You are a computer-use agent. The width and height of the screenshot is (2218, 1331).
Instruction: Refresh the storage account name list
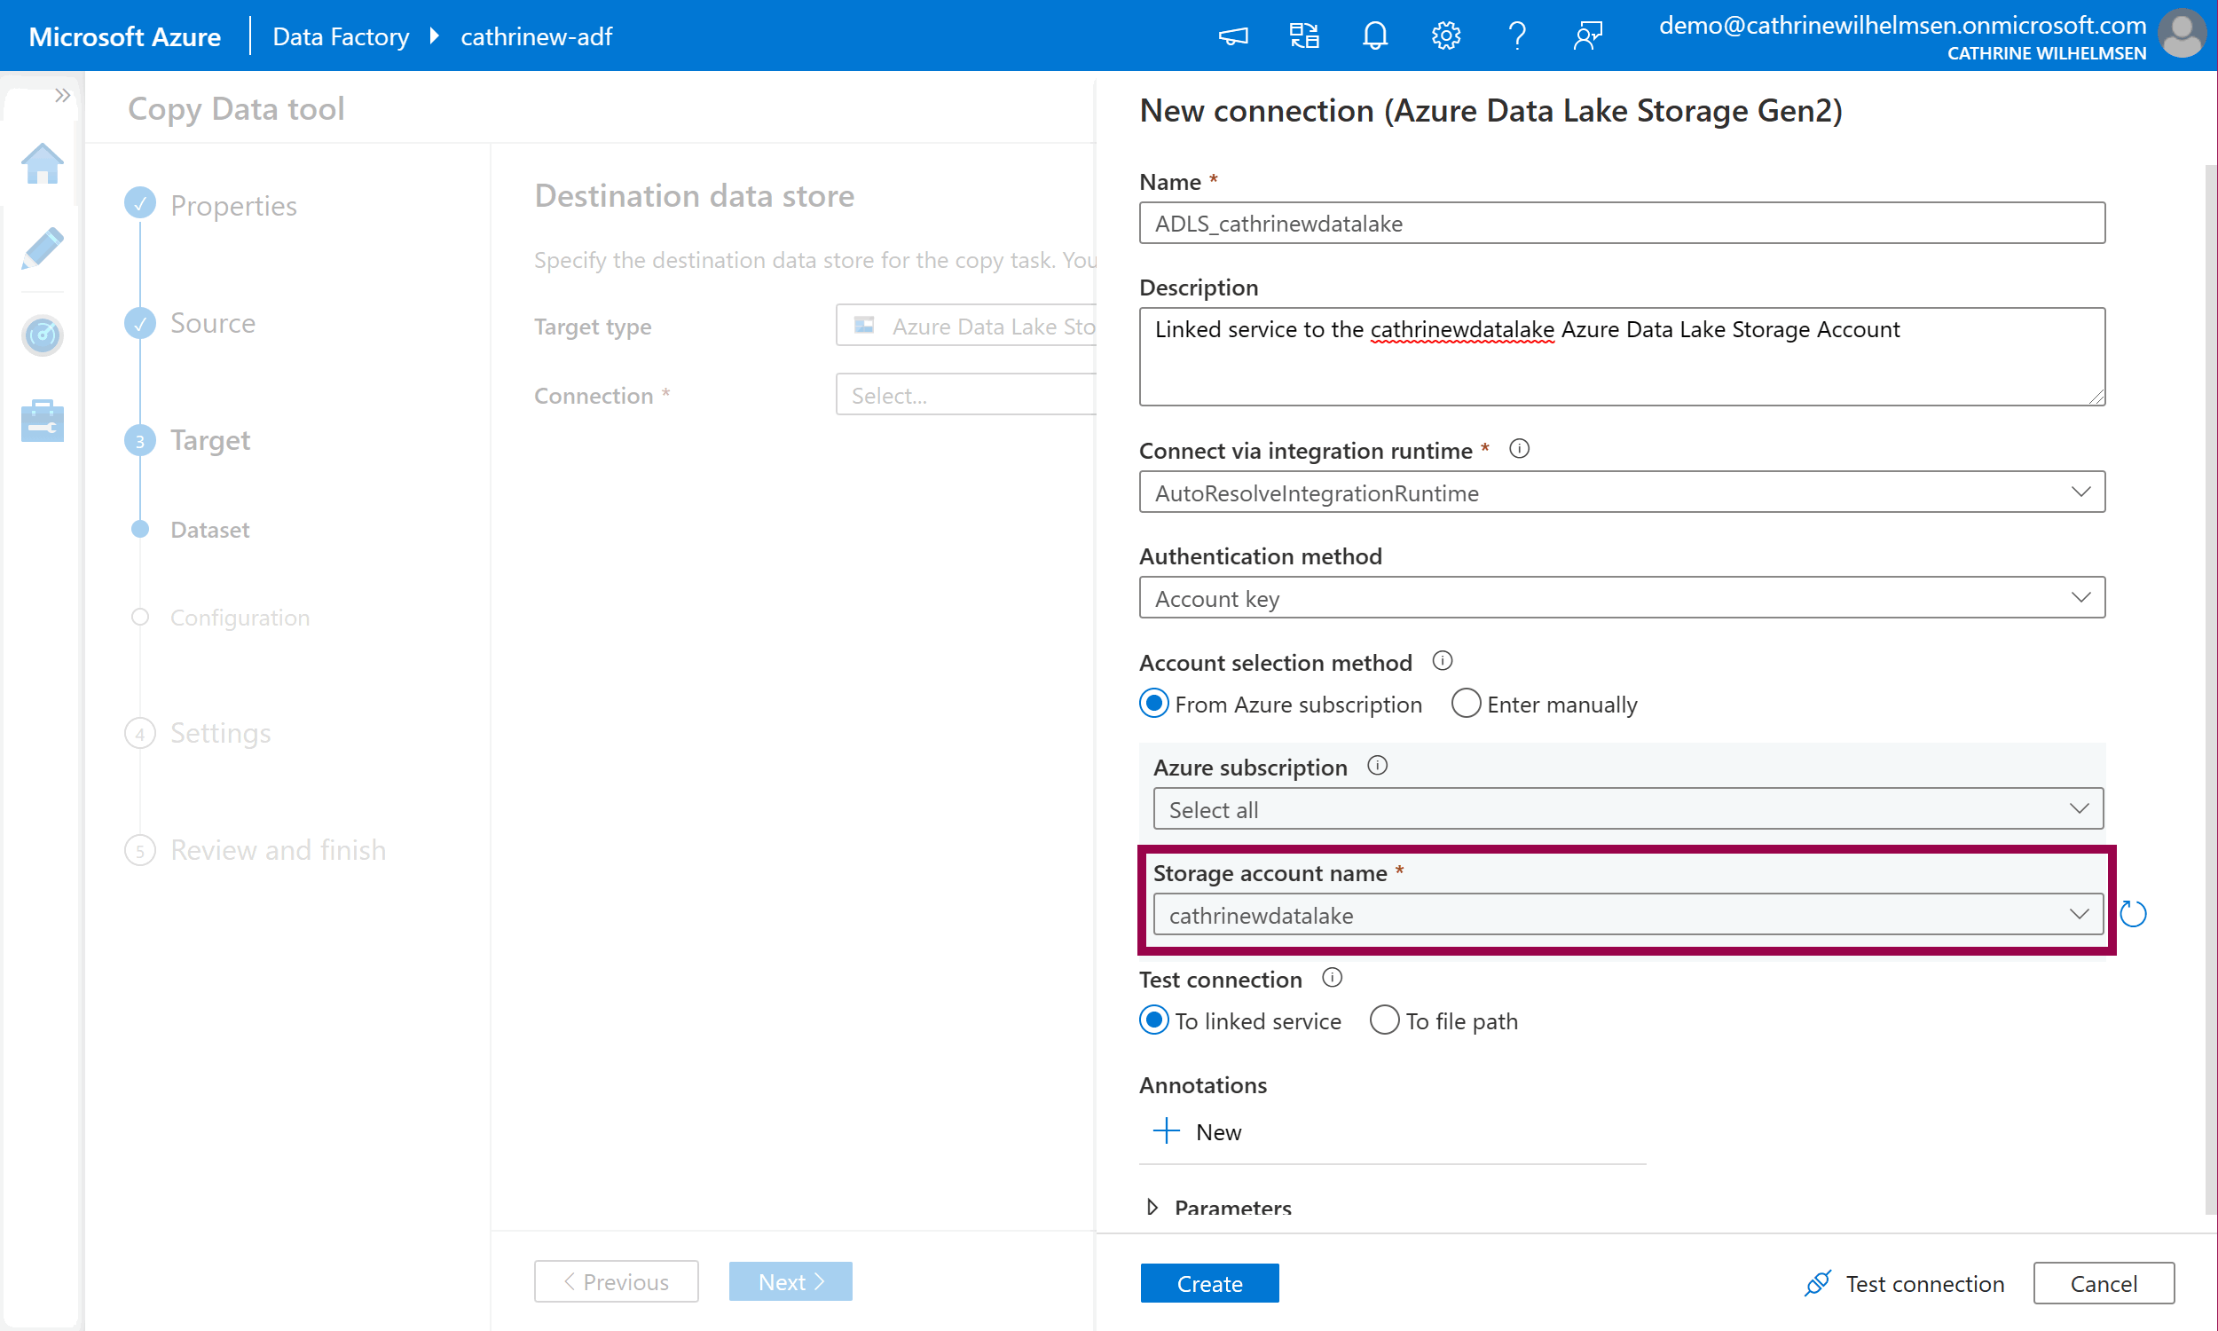tap(2133, 914)
